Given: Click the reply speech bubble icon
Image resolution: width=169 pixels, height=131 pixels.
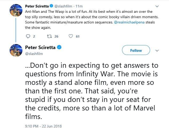Looking at the screenshot, I should 29,37.
